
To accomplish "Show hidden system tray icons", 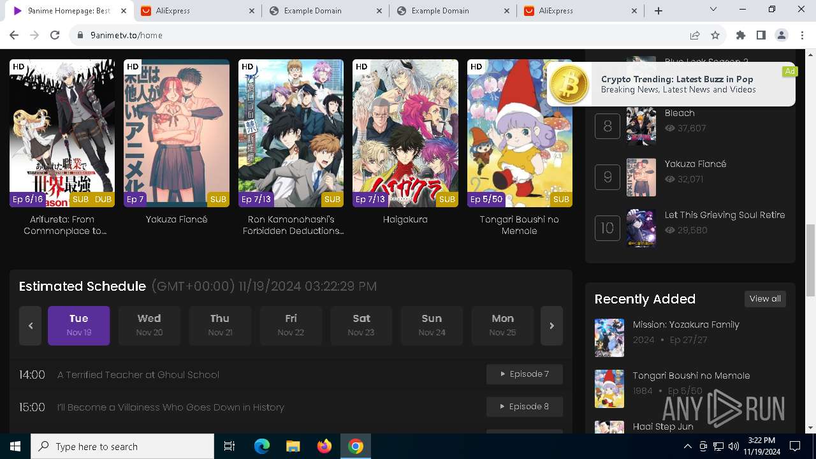I will 687,446.
